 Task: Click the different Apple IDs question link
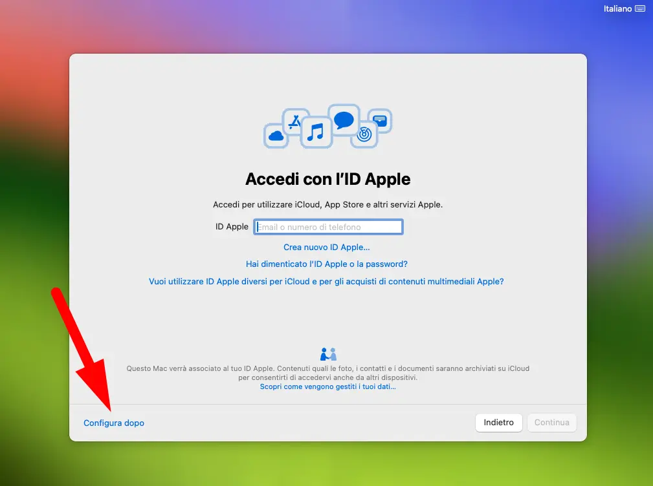click(x=326, y=282)
